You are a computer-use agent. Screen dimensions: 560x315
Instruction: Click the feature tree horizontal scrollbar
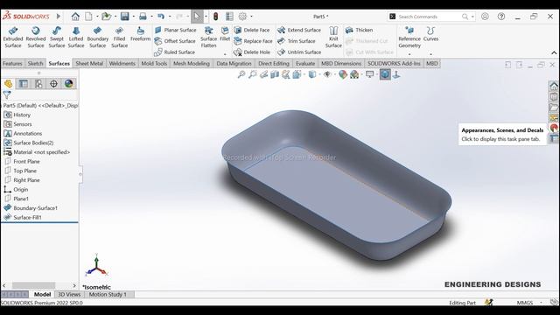pyautogui.click(x=33, y=285)
